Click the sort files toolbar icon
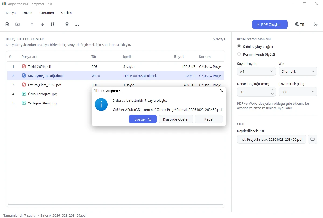The width and height of the screenshot is (323, 218). click(52, 24)
